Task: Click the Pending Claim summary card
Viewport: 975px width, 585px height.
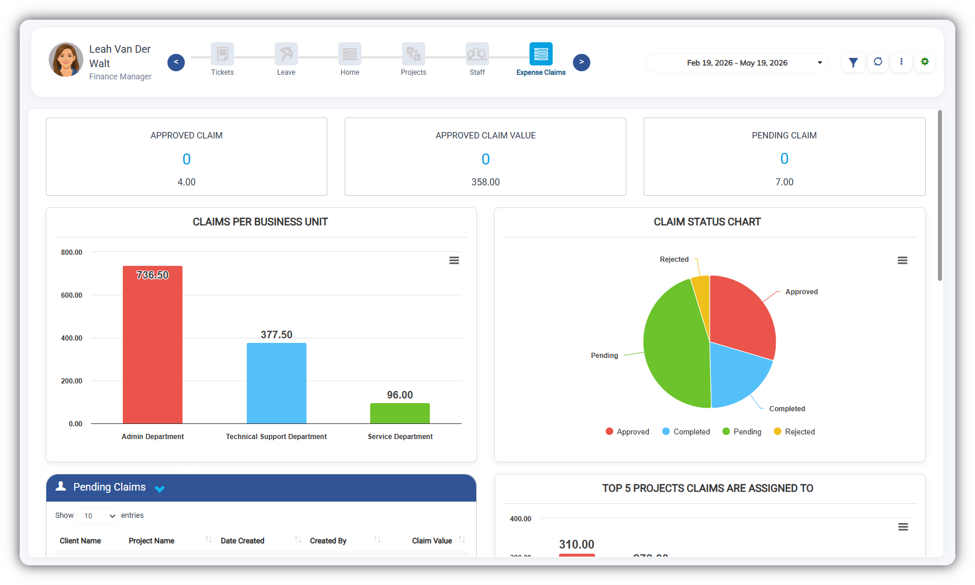Action: [x=784, y=157]
